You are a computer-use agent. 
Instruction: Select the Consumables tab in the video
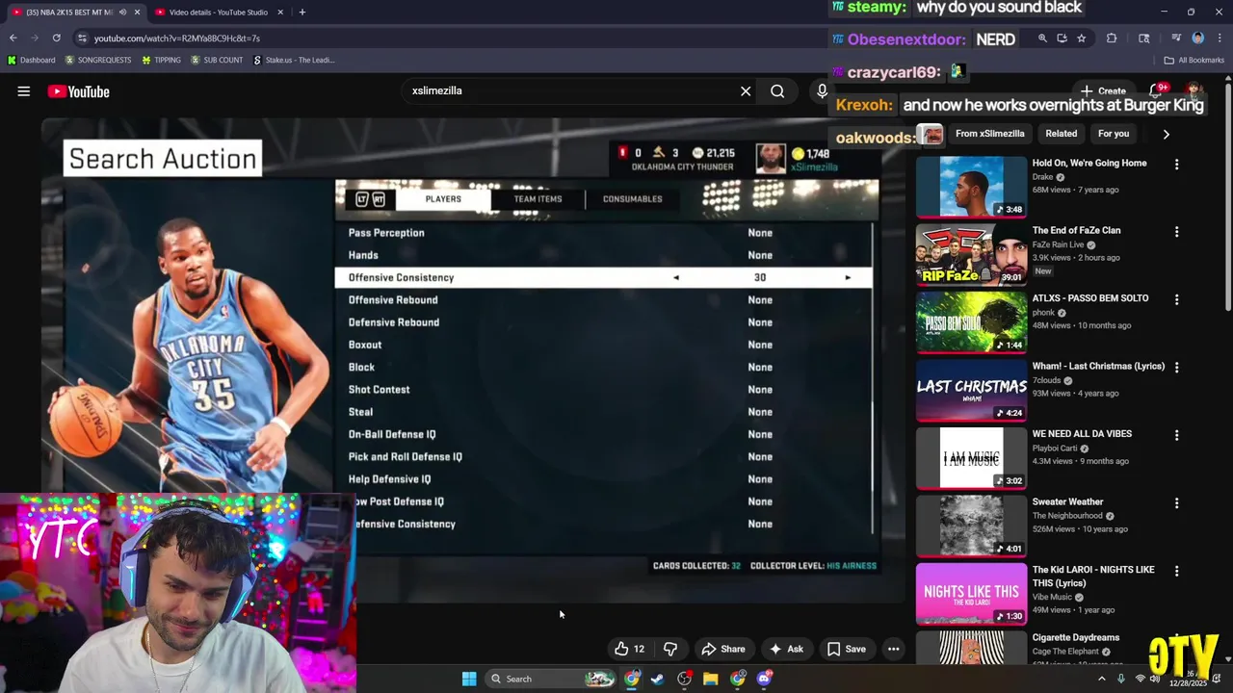click(632, 199)
